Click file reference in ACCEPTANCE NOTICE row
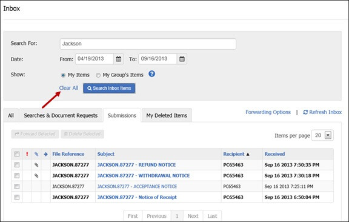 pyautogui.click(x=68, y=186)
